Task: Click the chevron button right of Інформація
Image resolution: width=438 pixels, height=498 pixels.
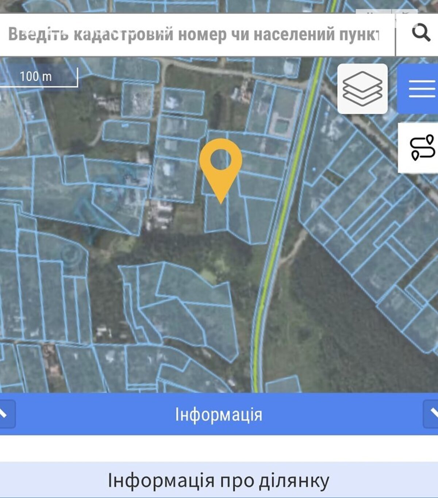Action: coord(431,414)
